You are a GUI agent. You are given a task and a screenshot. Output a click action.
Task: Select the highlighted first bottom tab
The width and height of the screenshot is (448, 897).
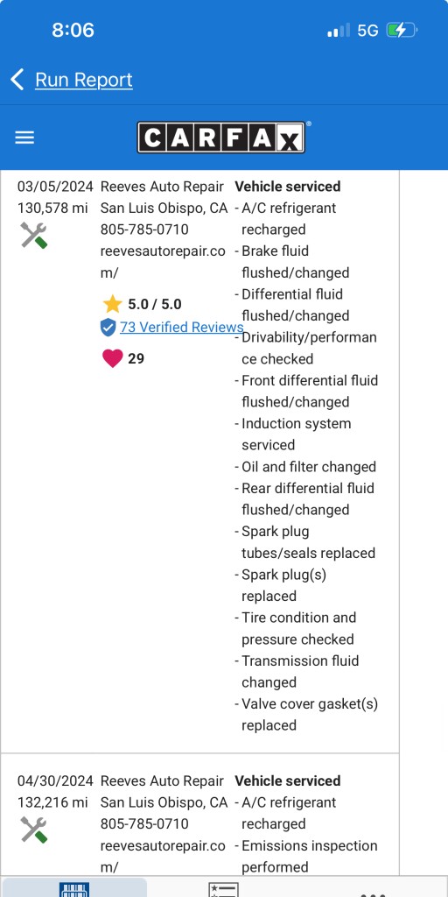tap(74, 886)
